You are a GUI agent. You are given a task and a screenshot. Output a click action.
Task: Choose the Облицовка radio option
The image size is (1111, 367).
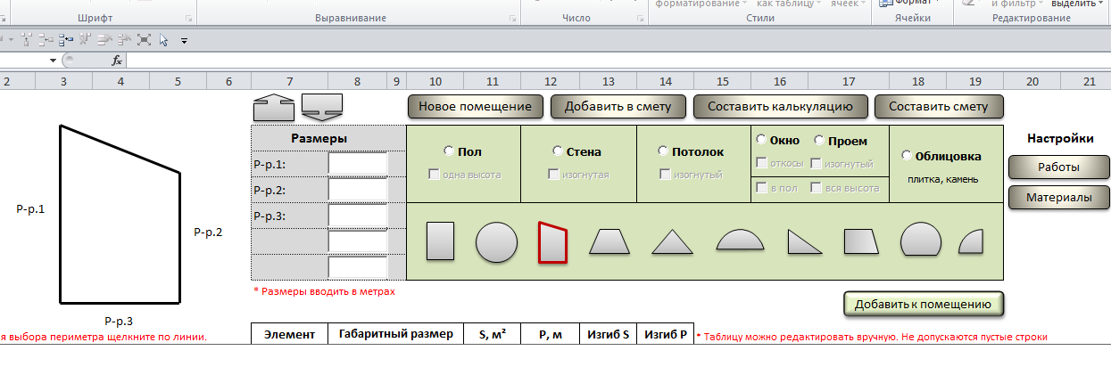click(908, 156)
